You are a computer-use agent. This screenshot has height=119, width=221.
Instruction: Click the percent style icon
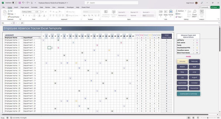(89, 15)
